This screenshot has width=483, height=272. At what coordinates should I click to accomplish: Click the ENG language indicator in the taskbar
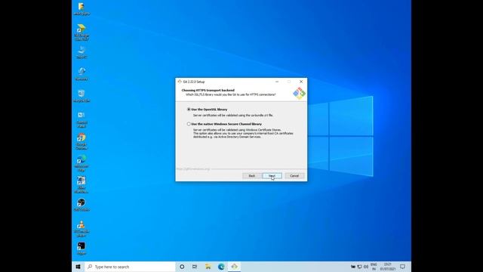[x=374, y=267]
